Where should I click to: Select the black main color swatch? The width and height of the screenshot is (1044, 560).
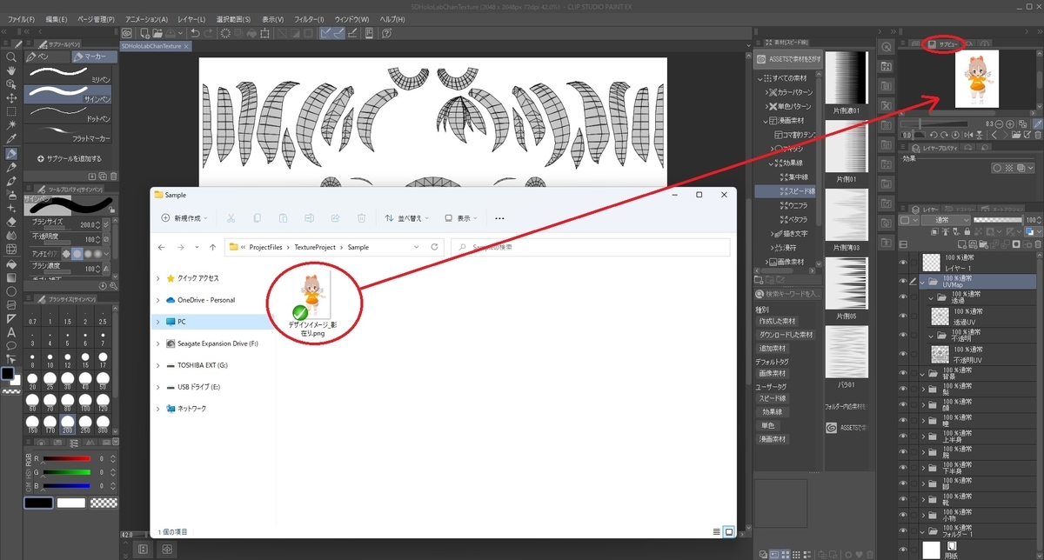click(39, 503)
